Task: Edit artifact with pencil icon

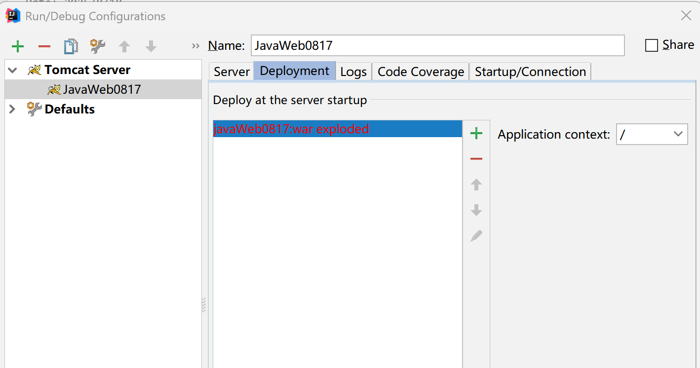Action: tap(476, 236)
